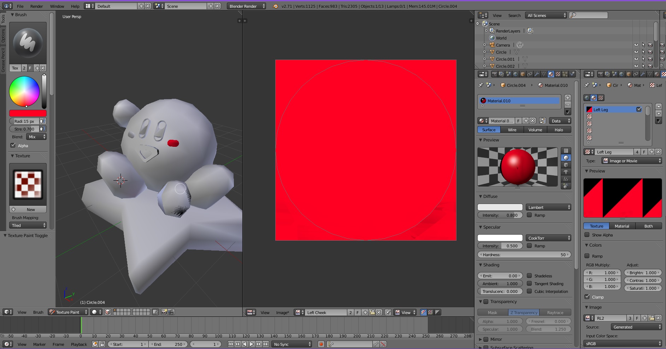Select flat plane preview shape for material
This screenshot has height=349, width=666.
coord(566,151)
